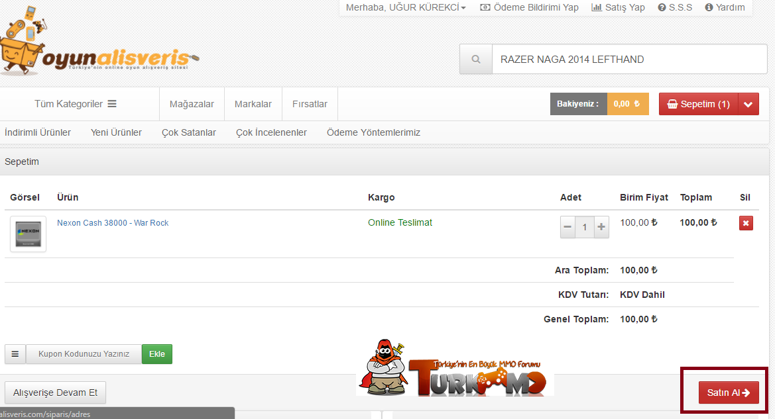Click the Nexon product thumbnail
775x419 pixels.
pyautogui.click(x=28, y=234)
